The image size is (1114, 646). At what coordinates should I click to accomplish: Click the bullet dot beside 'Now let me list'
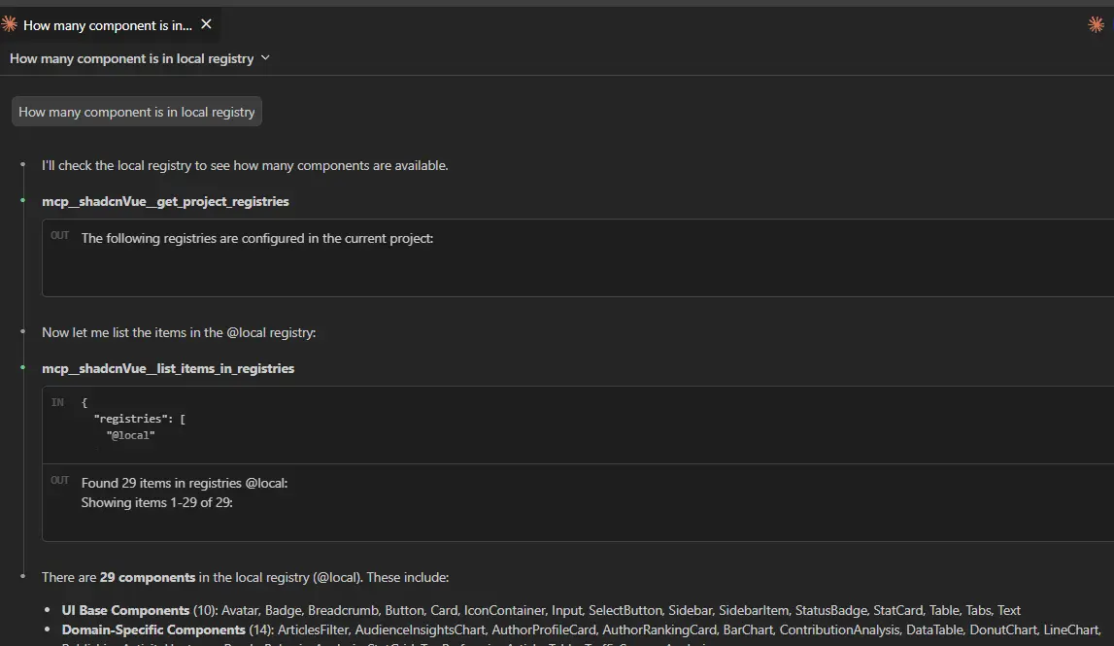click(22, 332)
